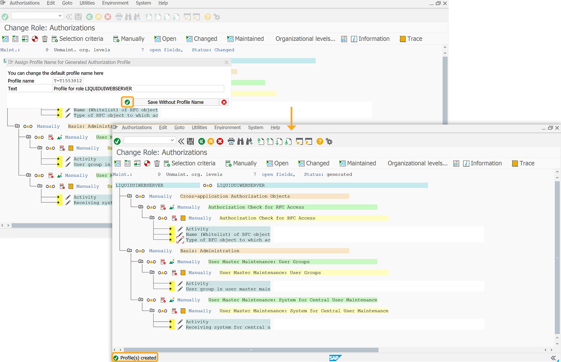
Task: Click the Information button in front window
Action: 482,163
